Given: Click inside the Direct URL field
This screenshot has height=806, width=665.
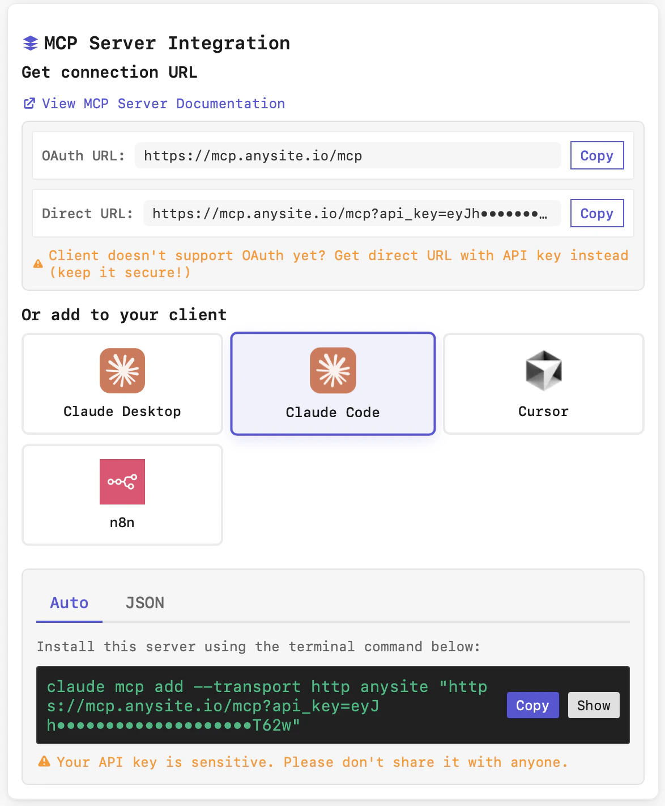Looking at the screenshot, I should (x=351, y=213).
